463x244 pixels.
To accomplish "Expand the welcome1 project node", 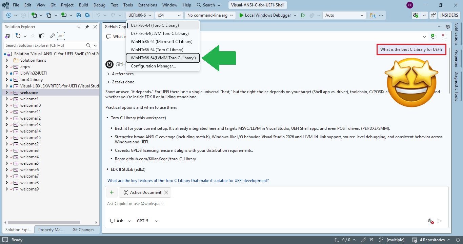I will click(x=7, y=99).
